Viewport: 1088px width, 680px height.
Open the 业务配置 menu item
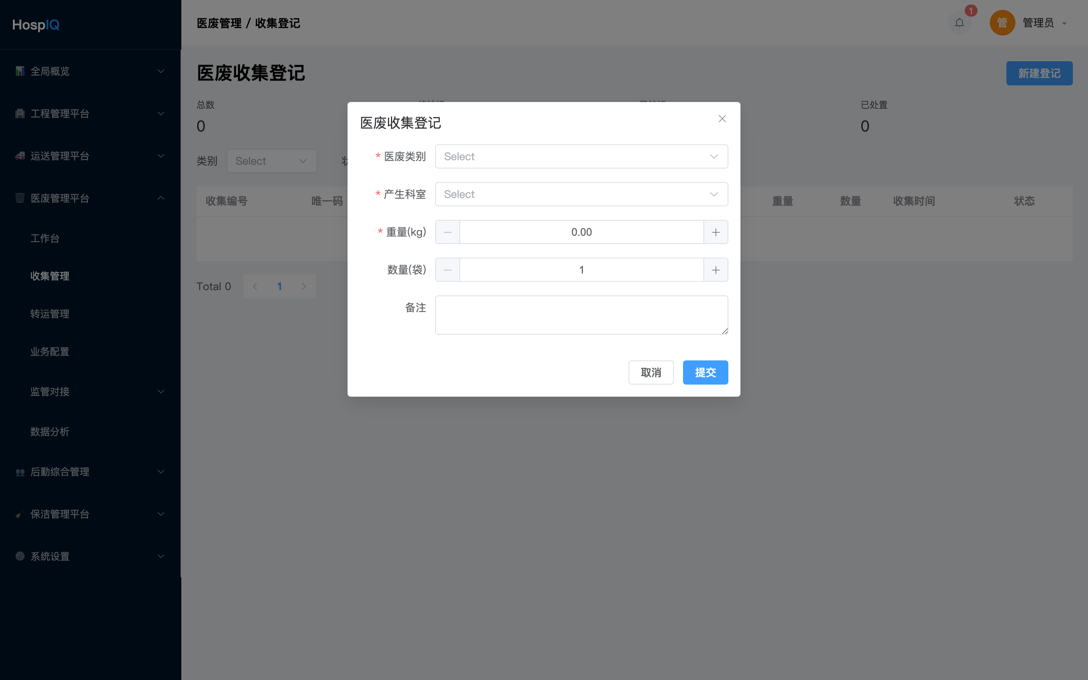click(90, 351)
